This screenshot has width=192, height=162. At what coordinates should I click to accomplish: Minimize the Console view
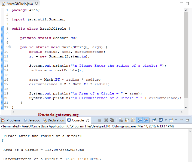point(181,119)
